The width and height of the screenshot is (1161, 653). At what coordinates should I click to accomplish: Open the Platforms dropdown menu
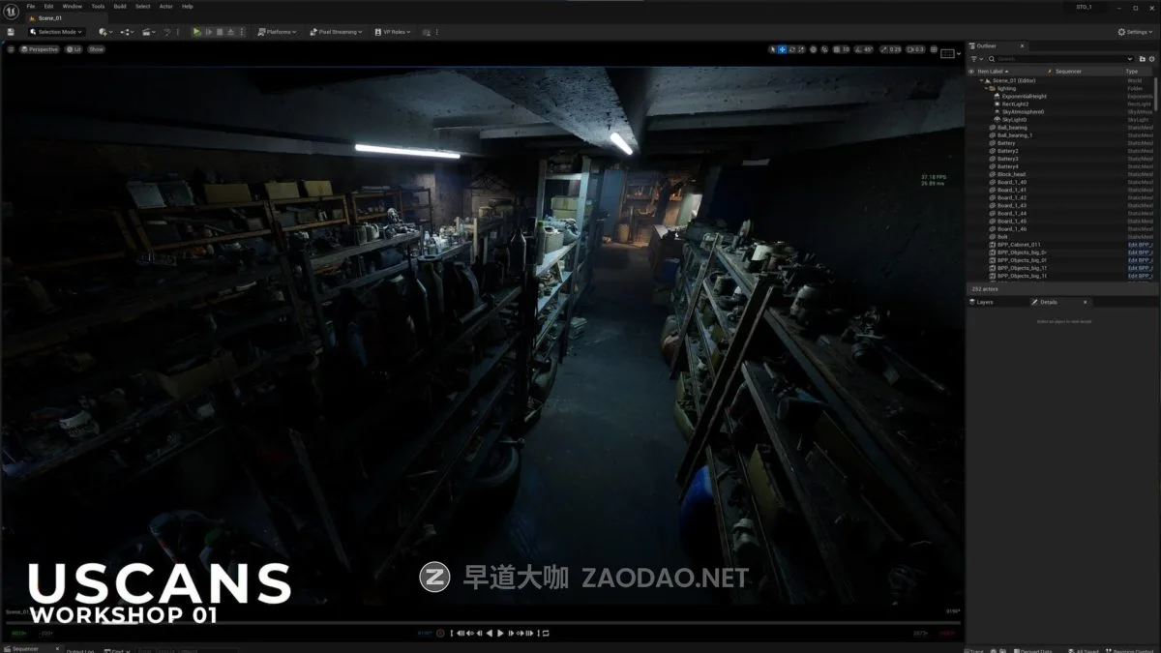click(276, 32)
